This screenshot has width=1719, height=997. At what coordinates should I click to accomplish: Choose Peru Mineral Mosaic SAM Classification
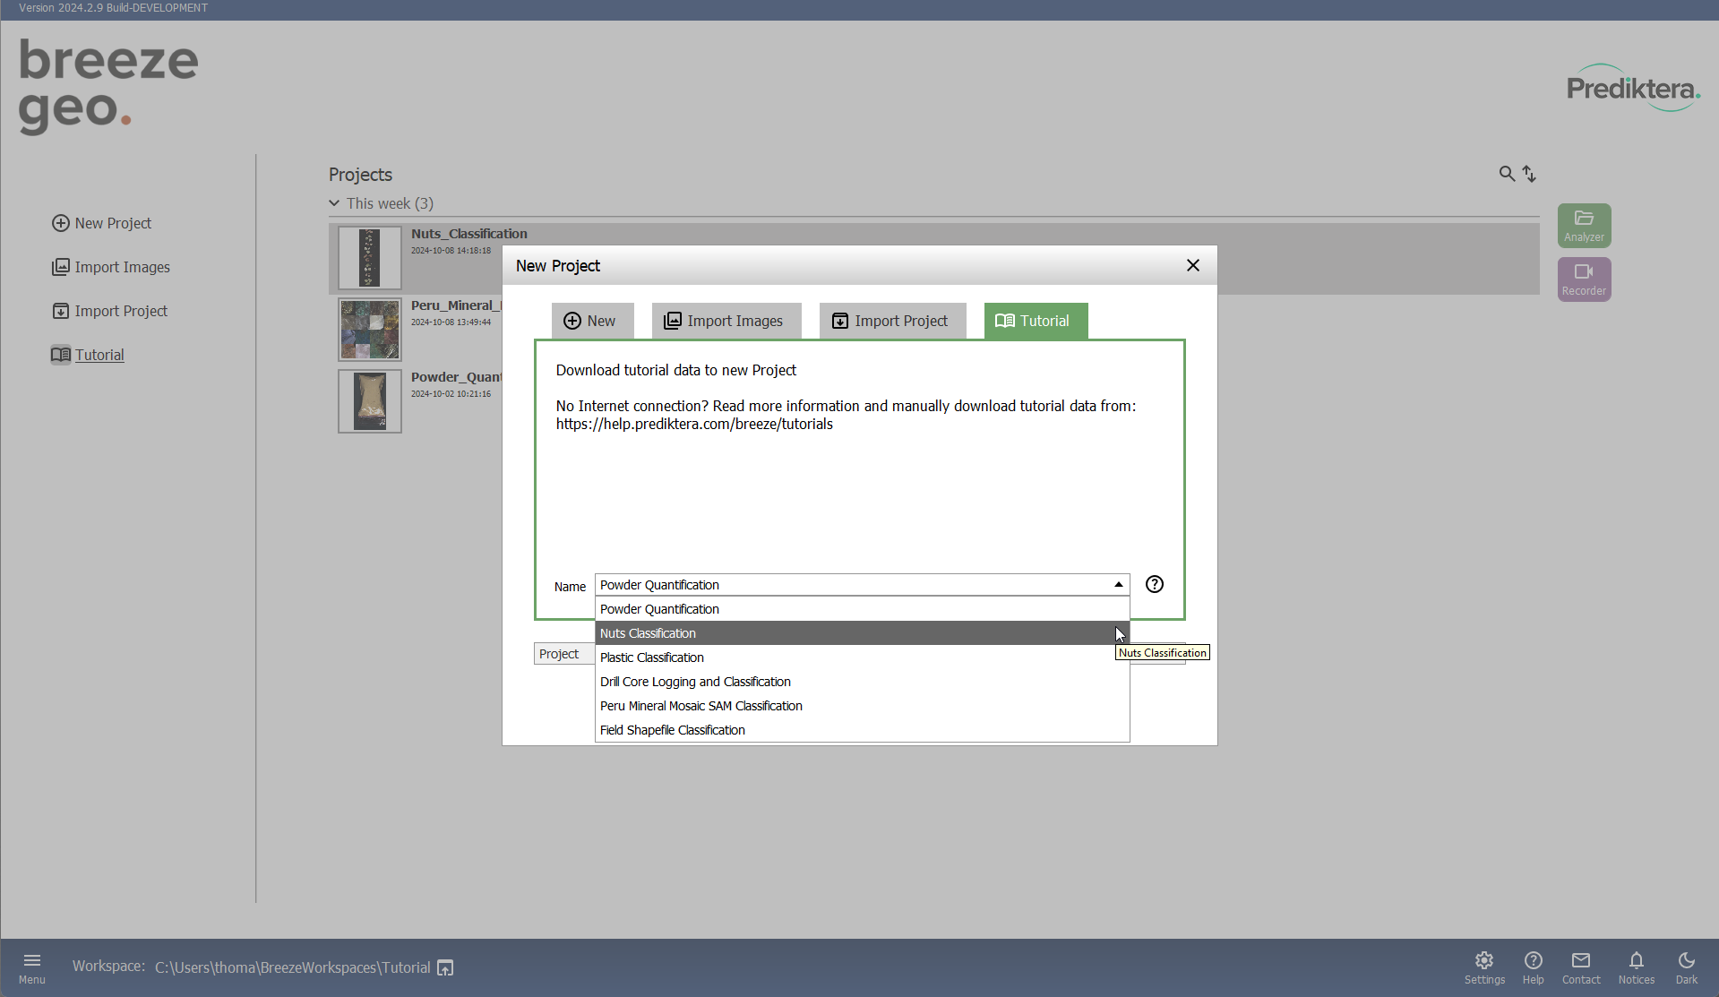[x=701, y=706]
